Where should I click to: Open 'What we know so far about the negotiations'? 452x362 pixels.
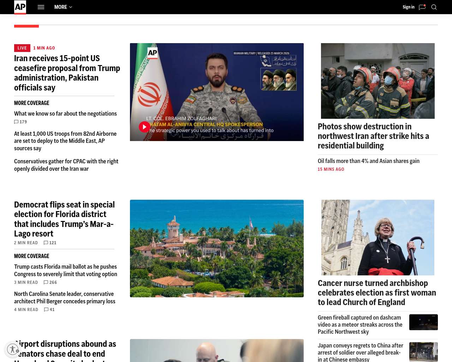click(65, 113)
